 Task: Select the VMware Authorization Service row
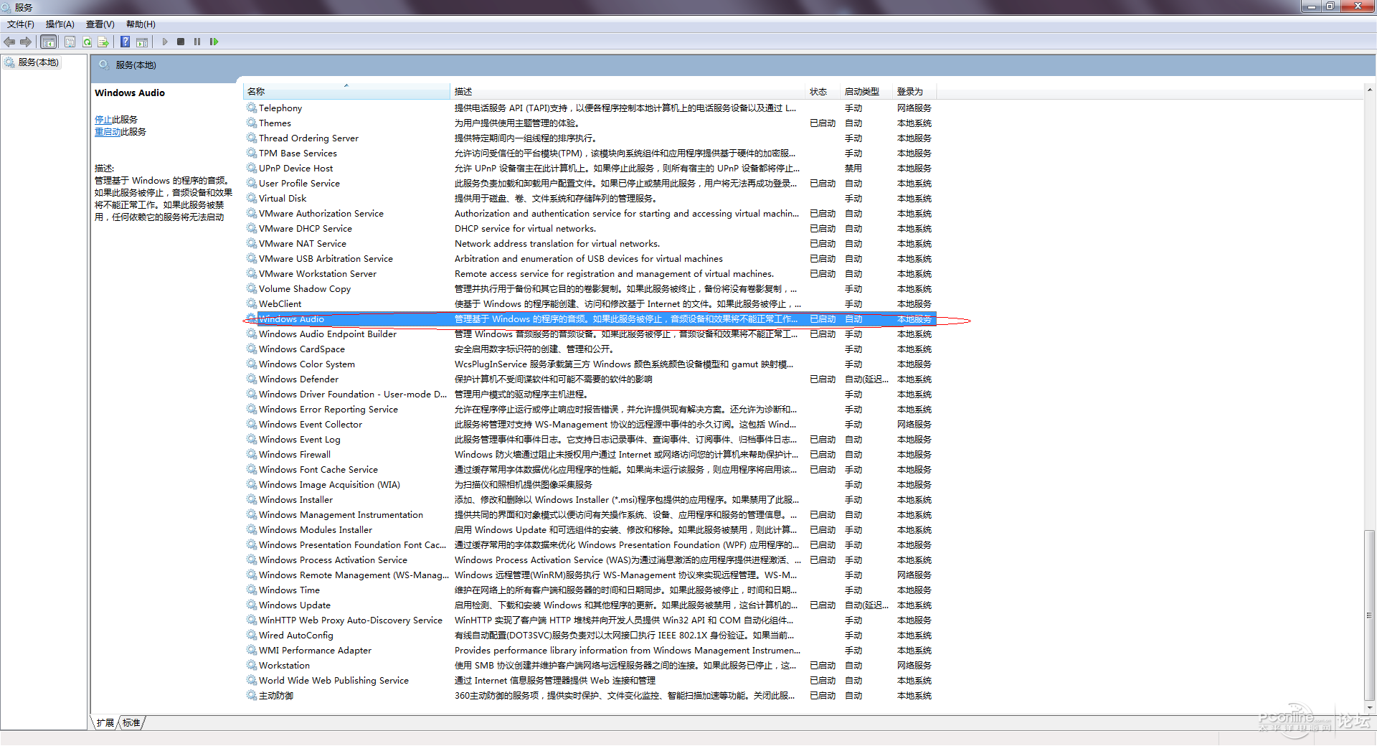[x=590, y=213]
